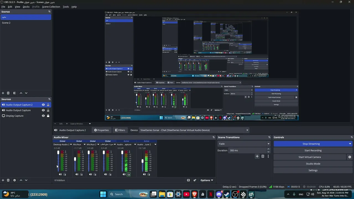Move selected source down
Screen dimensions: 354x199
pyautogui.click(x=26, y=180)
